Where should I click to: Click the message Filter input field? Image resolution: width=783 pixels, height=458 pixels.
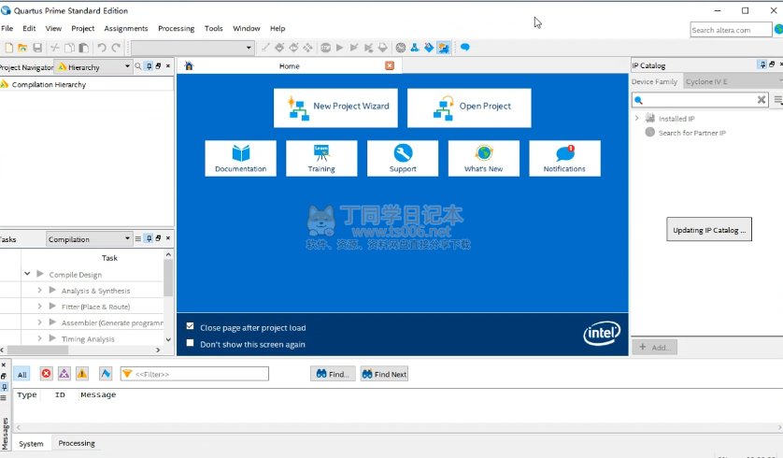coord(200,374)
